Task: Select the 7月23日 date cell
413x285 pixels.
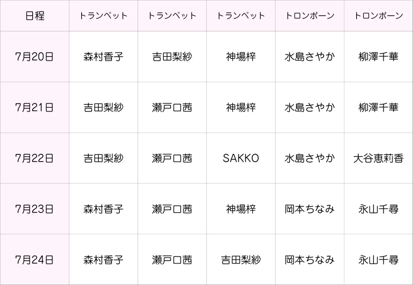Action: tap(34, 209)
